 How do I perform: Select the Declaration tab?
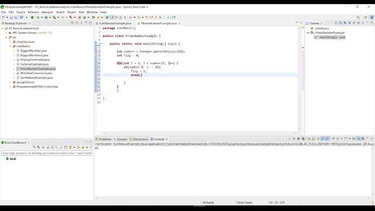[139, 139]
